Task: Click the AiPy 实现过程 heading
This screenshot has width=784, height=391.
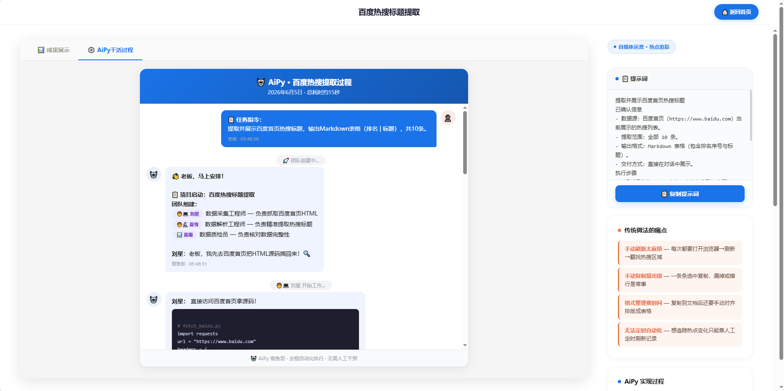Action: (x=644, y=382)
